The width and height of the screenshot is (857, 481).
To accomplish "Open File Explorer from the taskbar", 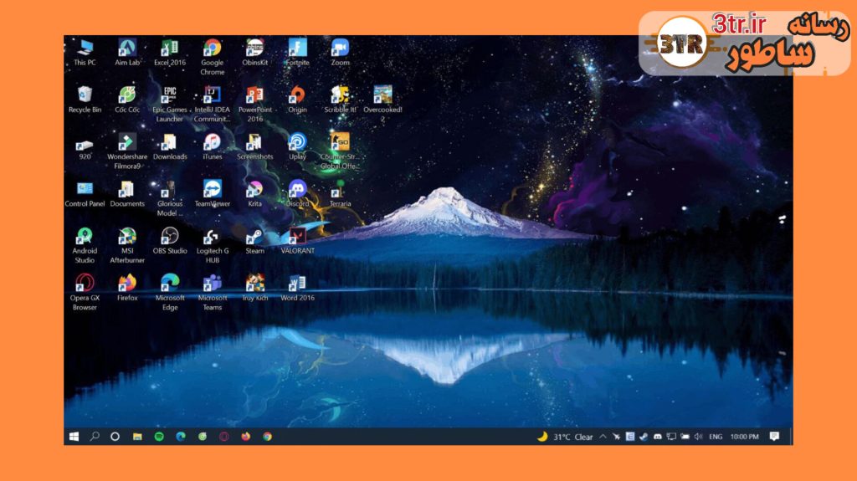I will [x=137, y=437].
